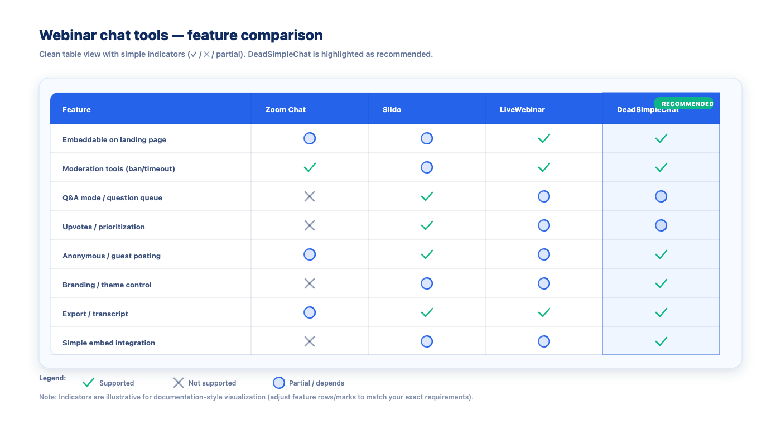Image resolution: width=781 pixels, height=424 pixels.
Task: Click the Not supported X in the legend
Action: (x=179, y=383)
